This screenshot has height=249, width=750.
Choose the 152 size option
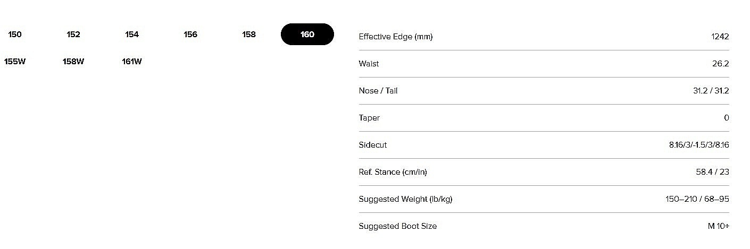(73, 35)
